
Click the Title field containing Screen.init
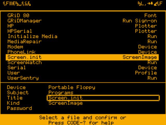point(103,98)
